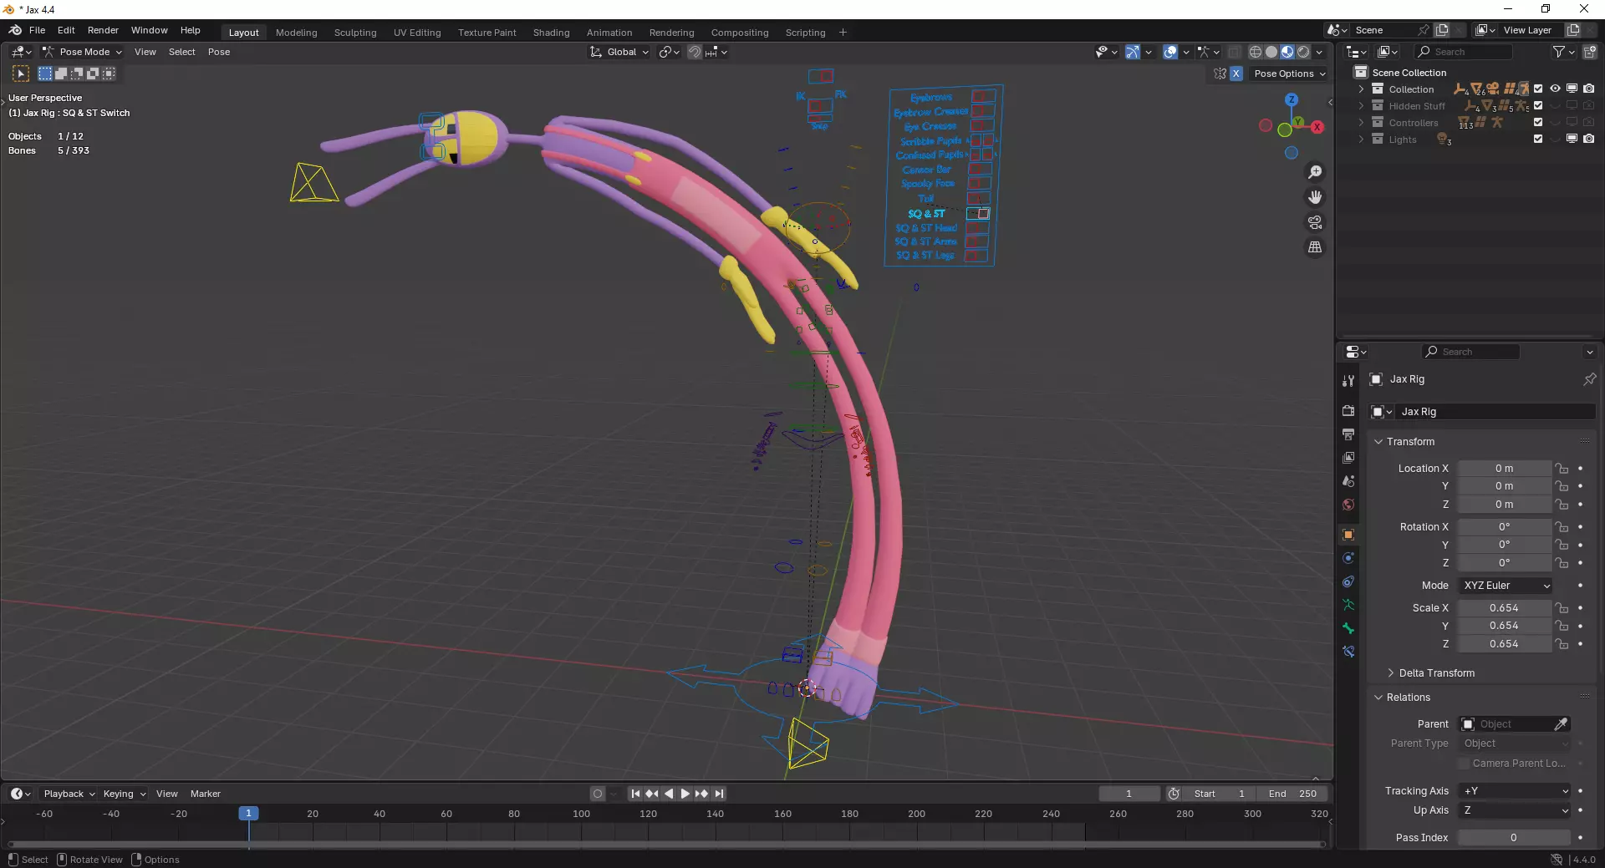Open the Tracking Axis +Y dropdown

1516,791
